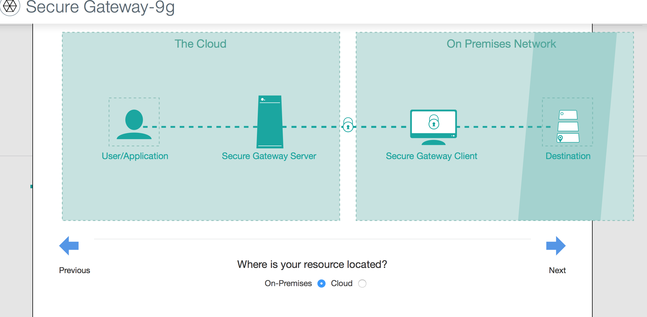Select the Cloud radio button
This screenshot has width=647, height=317.
coord(362,284)
